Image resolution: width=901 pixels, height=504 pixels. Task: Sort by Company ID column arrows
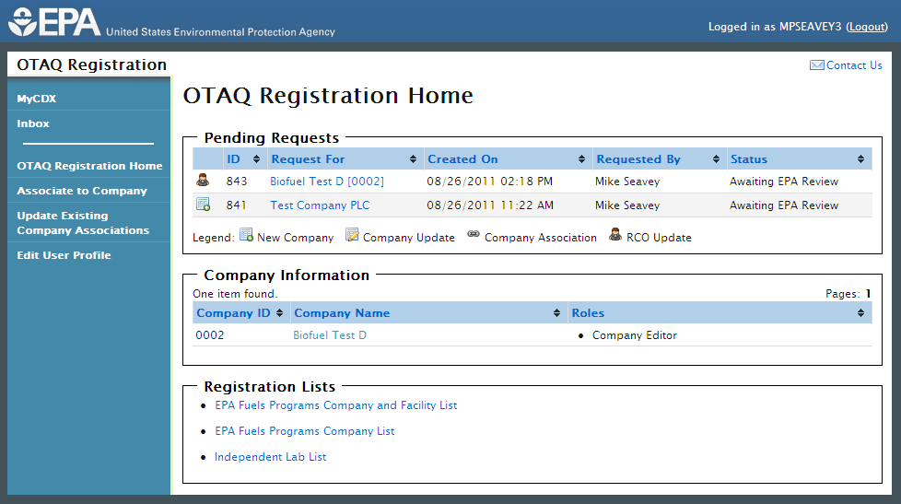279,312
